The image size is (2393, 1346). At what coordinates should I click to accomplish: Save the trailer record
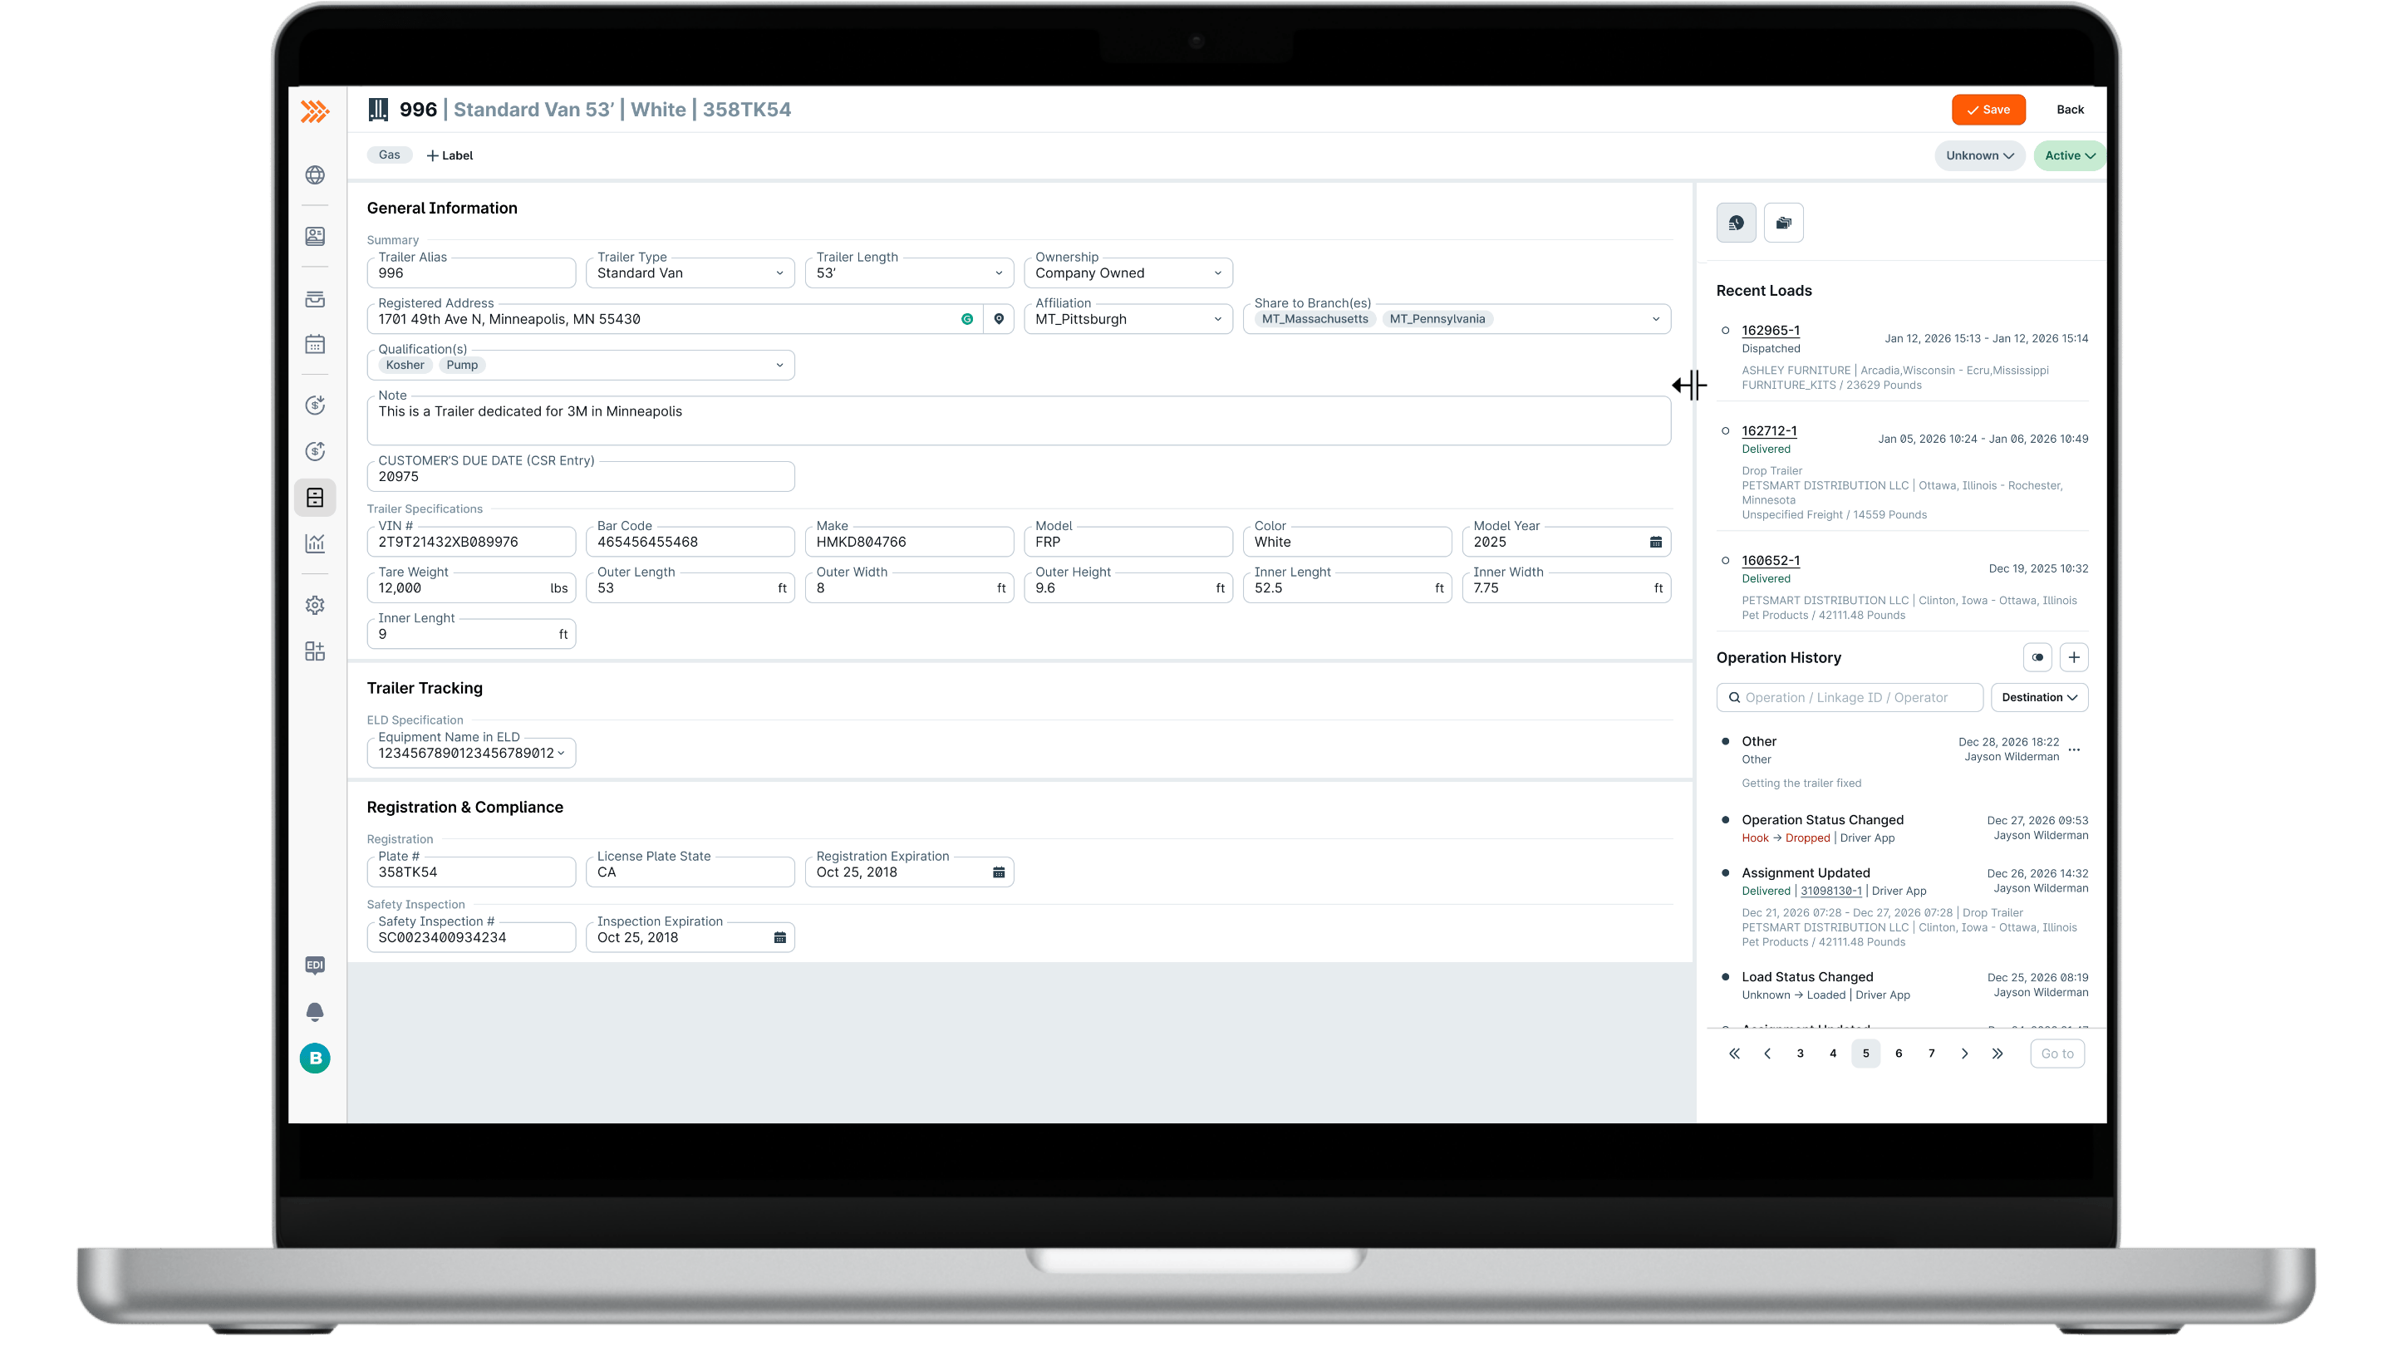[1988, 109]
